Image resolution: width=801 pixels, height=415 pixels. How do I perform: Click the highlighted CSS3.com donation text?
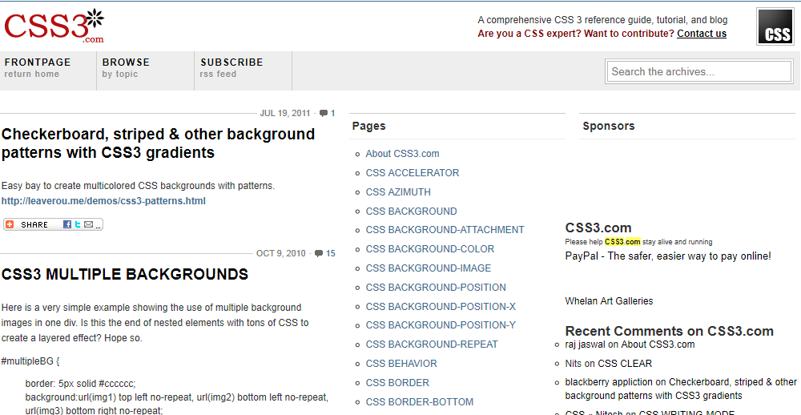point(622,242)
